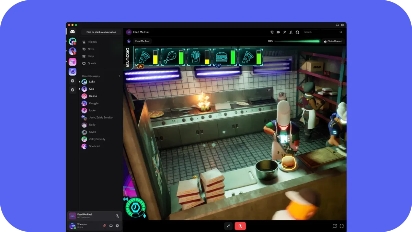
Task: Open the blue duck server icon
Action: click(x=72, y=72)
